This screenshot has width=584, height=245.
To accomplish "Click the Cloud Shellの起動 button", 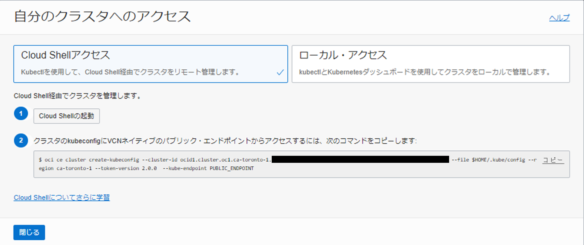I will pyautogui.click(x=67, y=116).
